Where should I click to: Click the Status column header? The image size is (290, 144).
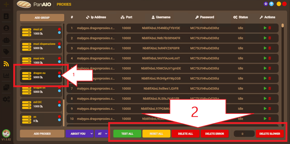(241, 17)
